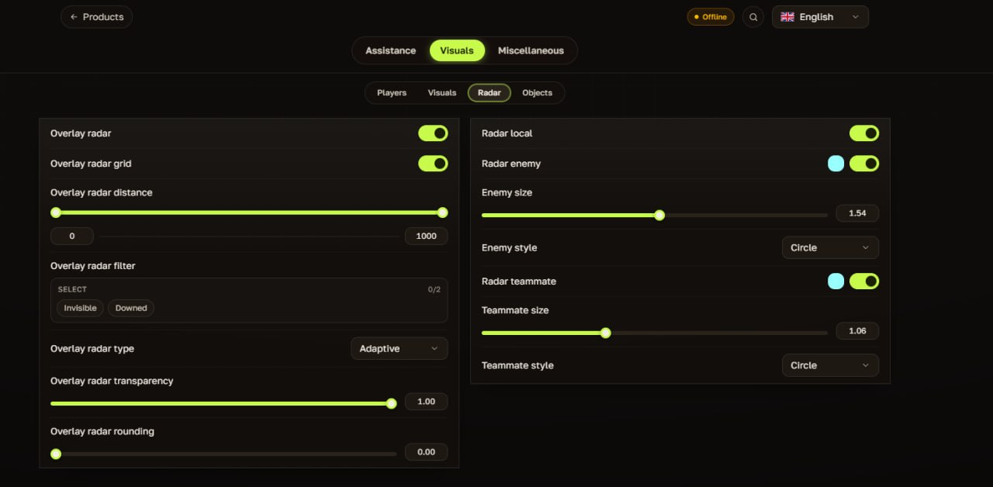This screenshot has height=487, width=993.
Task: Click the radar transparency value field
Action: click(x=426, y=402)
